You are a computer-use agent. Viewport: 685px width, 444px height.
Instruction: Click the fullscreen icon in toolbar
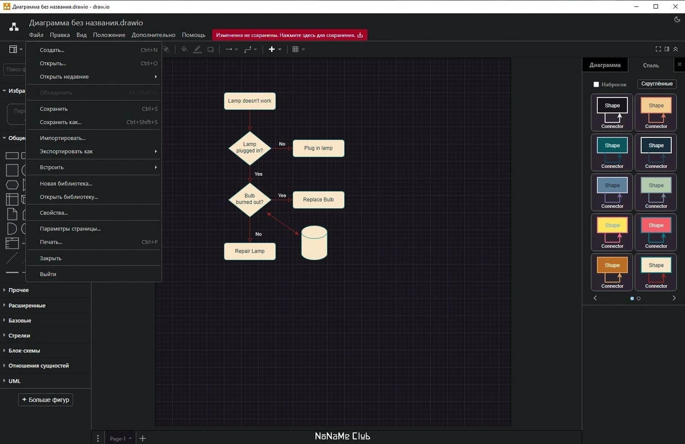tap(658, 49)
